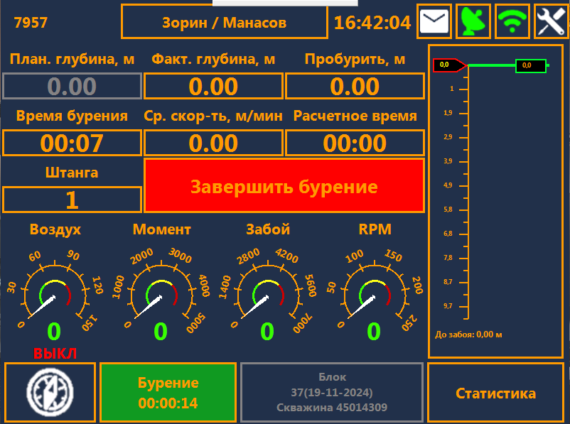This screenshot has width=570, height=424.
Task: Click the green Бурение timer button
Action: (x=168, y=393)
